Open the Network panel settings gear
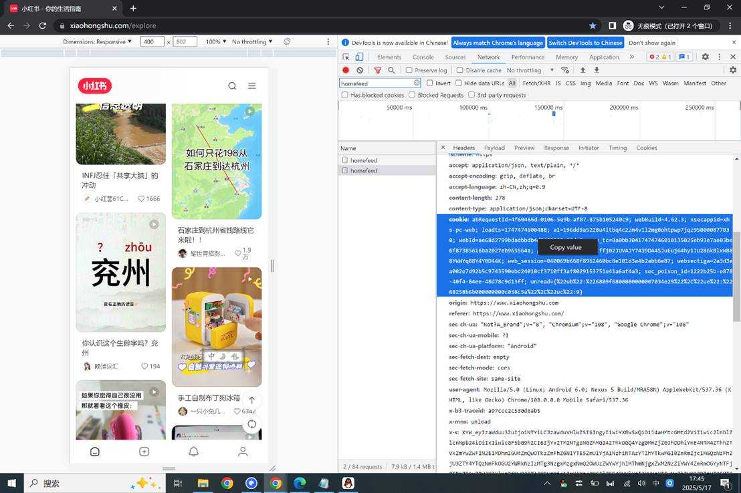This screenshot has height=493, width=741. [x=733, y=70]
